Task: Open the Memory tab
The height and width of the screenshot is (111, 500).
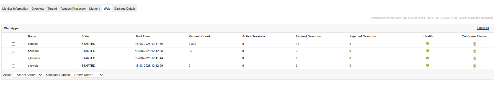Action: [x=94, y=9]
